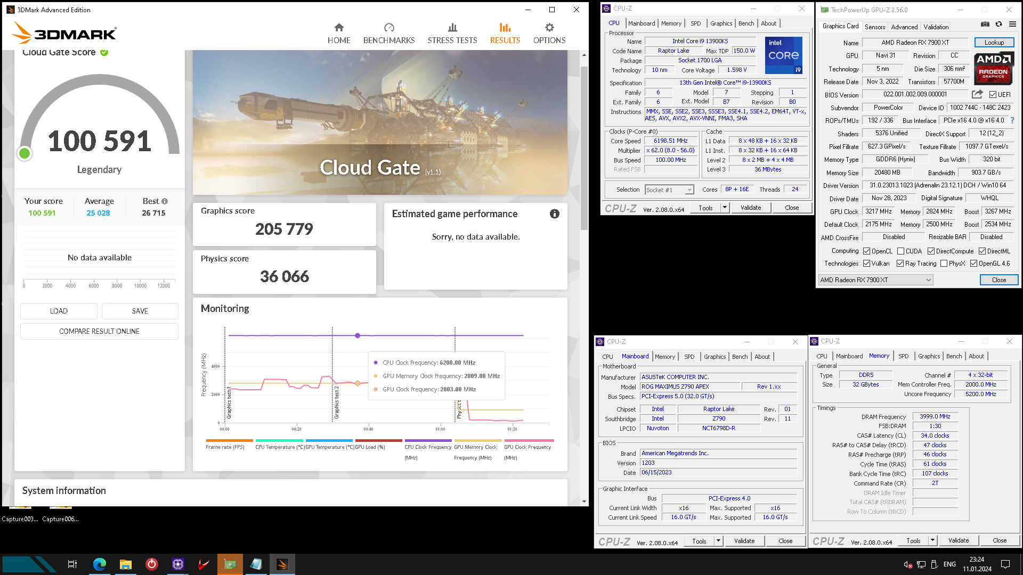Image resolution: width=1023 pixels, height=575 pixels.
Task: Open Bench tab in top CPU-Z window
Action: 746,23
